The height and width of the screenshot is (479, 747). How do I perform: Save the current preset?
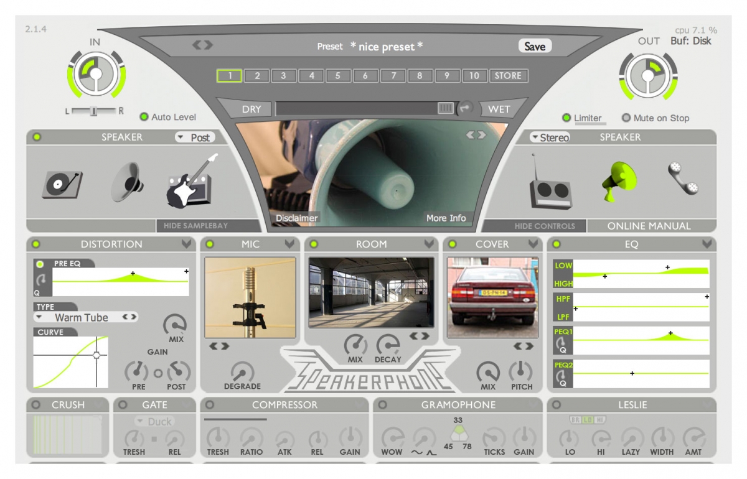(535, 46)
